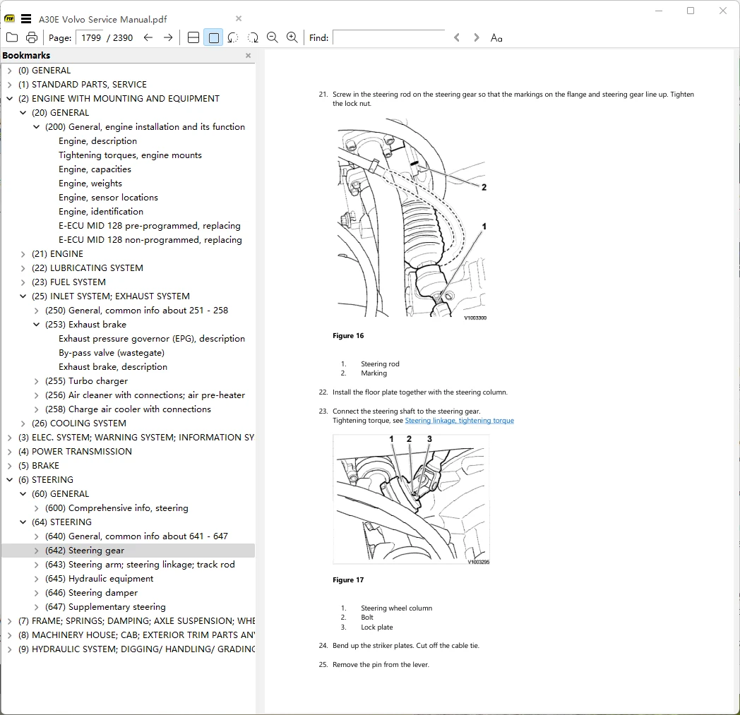Print the document using the printer icon

(x=32, y=37)
